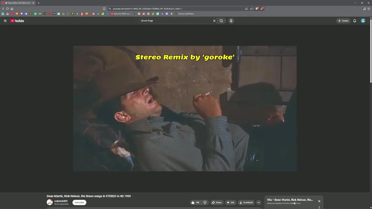Open the radiobob805 channel name link
Viewport: 372px width, 209px height.
[61, 201]
